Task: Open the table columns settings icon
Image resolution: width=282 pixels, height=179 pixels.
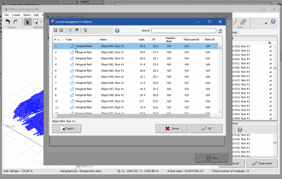Action: (70, 30)
